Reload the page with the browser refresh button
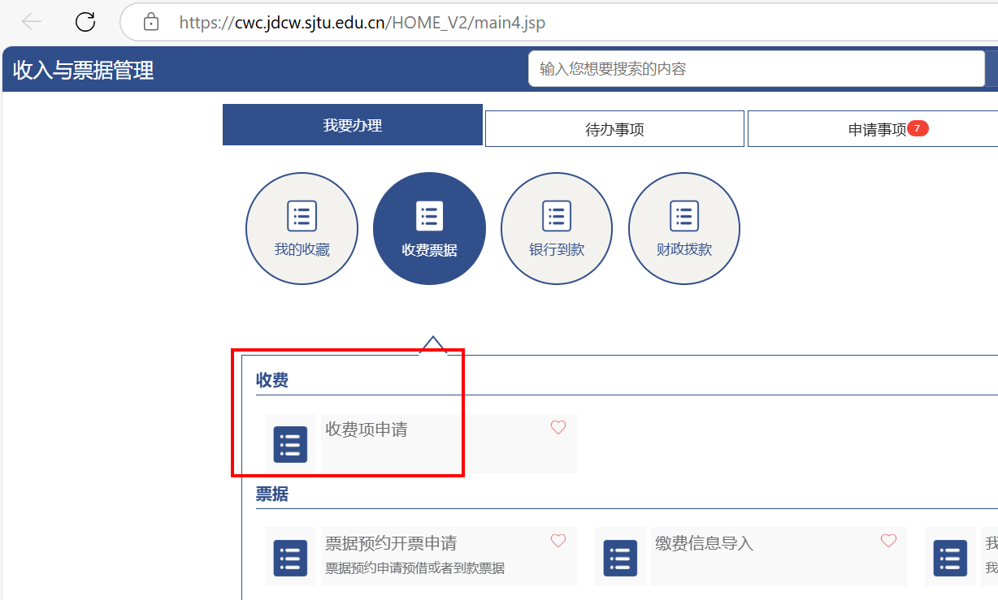The height and width of the screenshot is (600, 998). coord(85,22)
